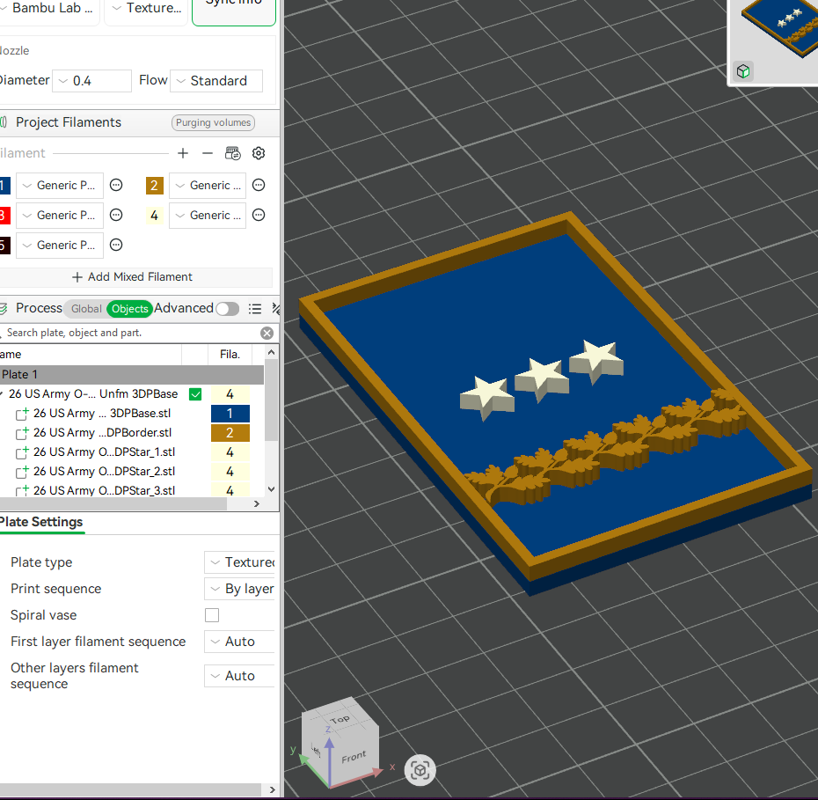
Task: Click the blue filament 1 color swatch
Action: [4, 185]
